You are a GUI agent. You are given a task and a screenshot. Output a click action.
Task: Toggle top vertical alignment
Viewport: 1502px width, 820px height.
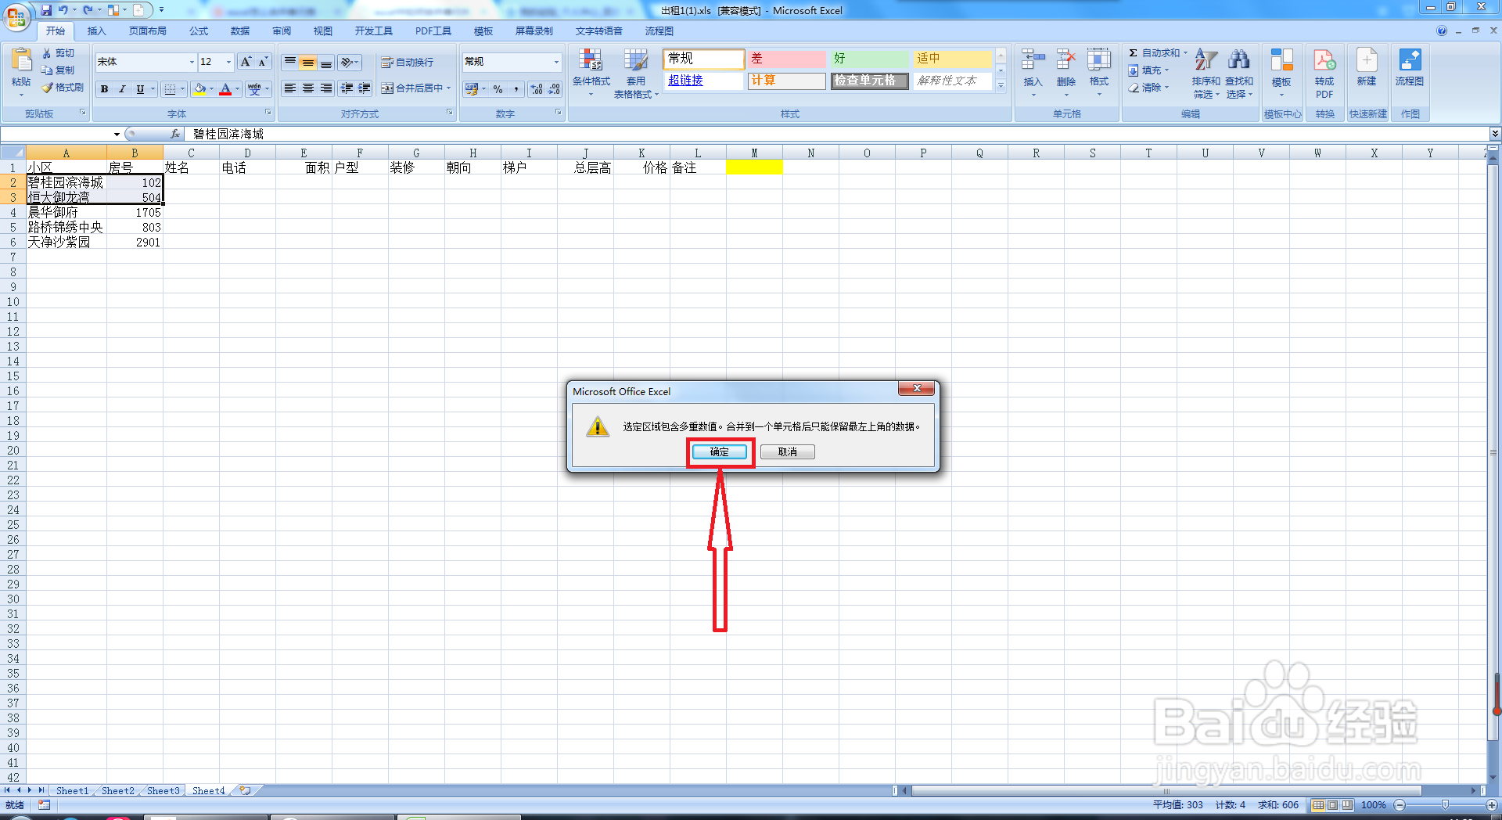290,62
